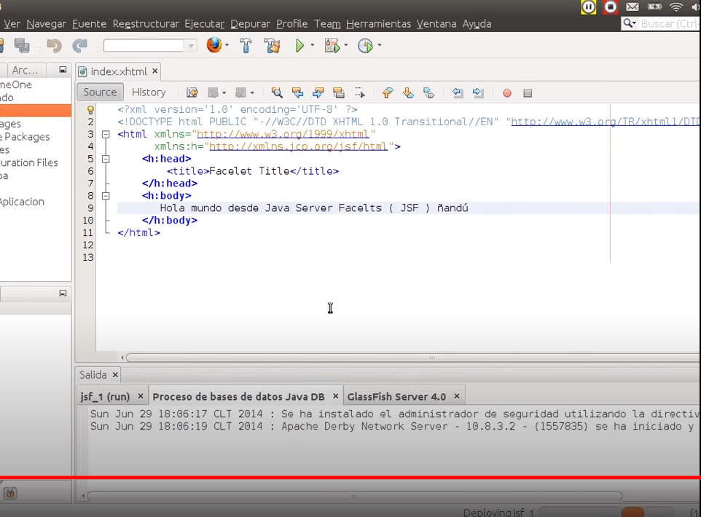Click the pause recording icon in top bar

tap(588, 7)
